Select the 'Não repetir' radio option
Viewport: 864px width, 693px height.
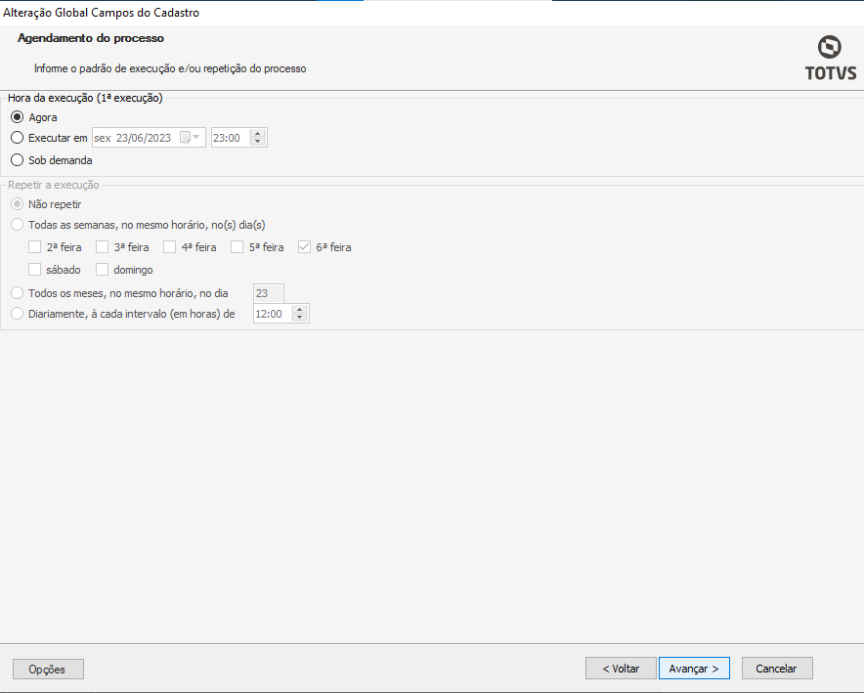(x=17, y=204)
